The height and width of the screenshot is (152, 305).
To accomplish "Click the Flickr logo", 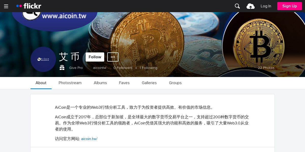I will (29, 6).
